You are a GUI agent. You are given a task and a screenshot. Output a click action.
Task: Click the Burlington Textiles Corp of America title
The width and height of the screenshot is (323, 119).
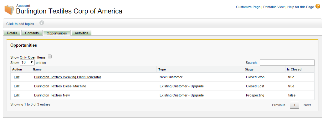(x=69, y=11)
